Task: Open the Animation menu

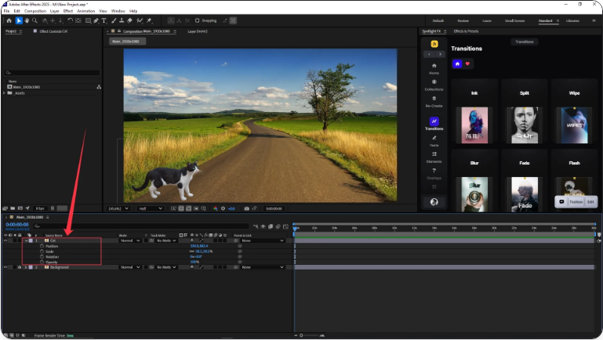Action: coord(85,11)
